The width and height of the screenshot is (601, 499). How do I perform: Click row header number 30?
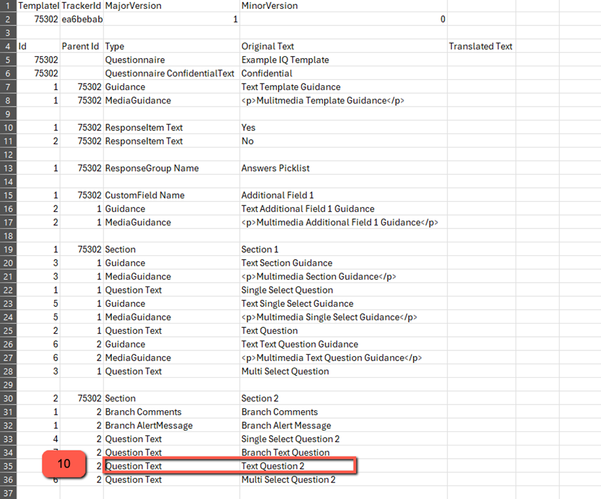[8, 398]
